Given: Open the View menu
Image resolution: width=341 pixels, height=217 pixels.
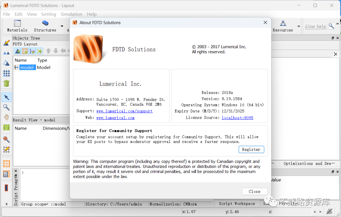Looking at the screenshot, I should pos(32,14).
